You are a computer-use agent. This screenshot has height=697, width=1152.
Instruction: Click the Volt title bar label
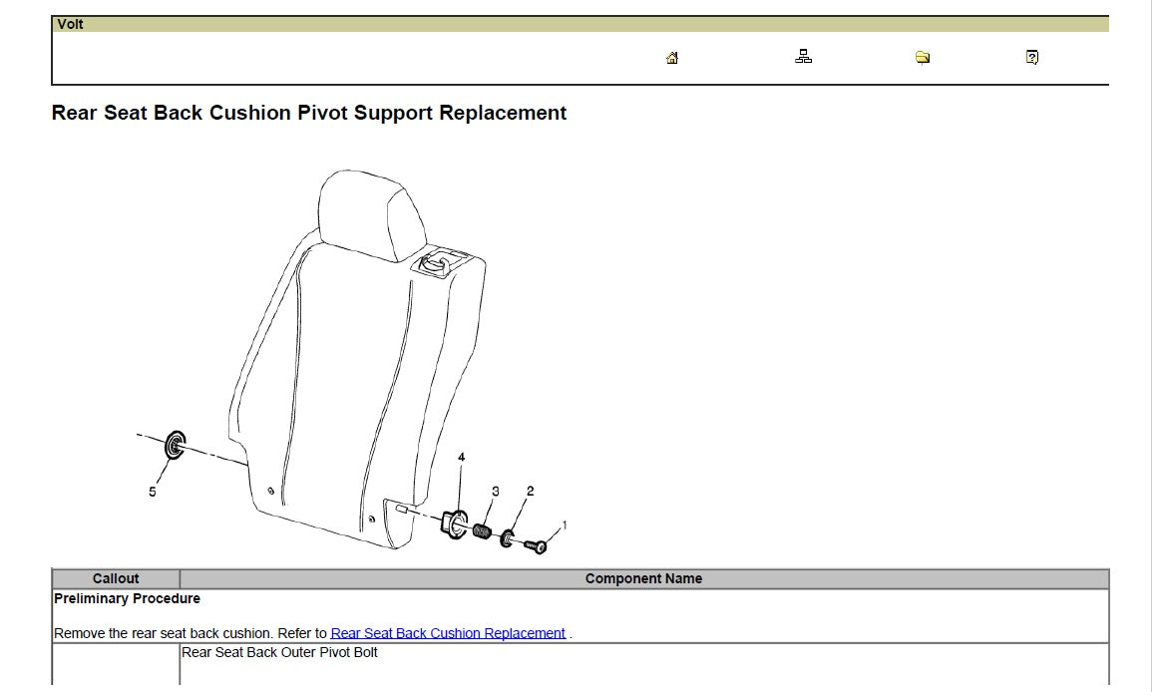click(70, 24)
